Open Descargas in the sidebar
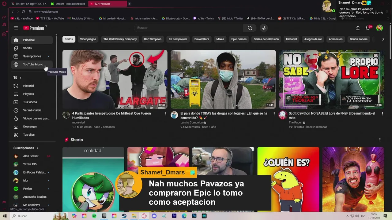This screenshot has width=392, height=220. click(x=32, y=127)
